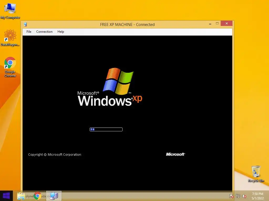Click the network tray icon
The height and width of the screenshot is (201, 269).
point(238,196)
